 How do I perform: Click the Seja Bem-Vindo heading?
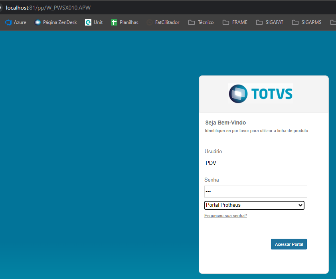[x=225, y=123]
